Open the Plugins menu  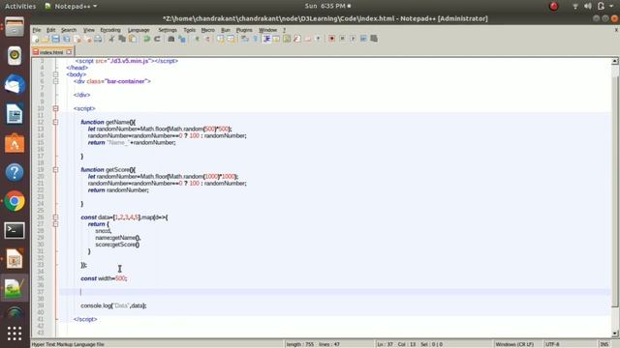point(244,30)
